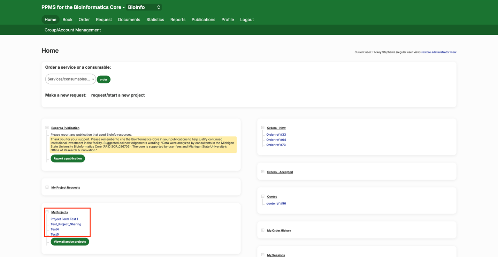The width and height of the screenshot is (498, 257).
Task: Click request/start a new project link
Action: tap(118, 95)
